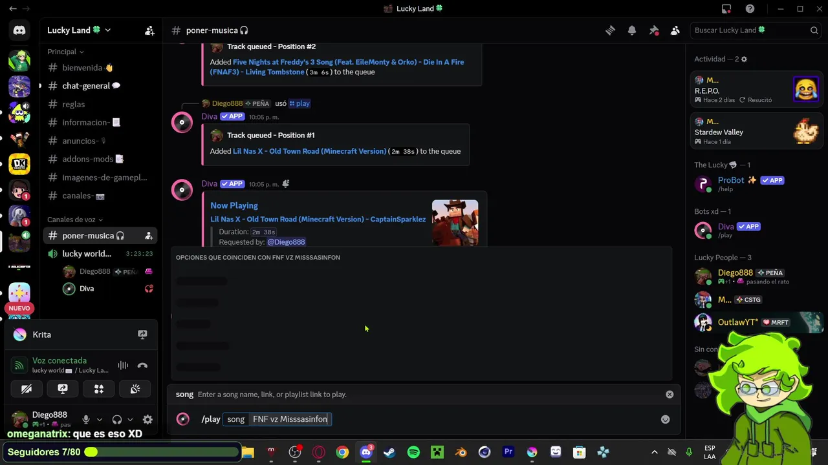
Task: Click the song text field with FNF vz Misssasinfon
Action: 290,419
